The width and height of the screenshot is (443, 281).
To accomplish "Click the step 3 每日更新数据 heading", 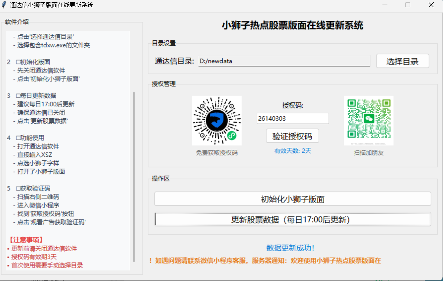I will coord(31,96).
